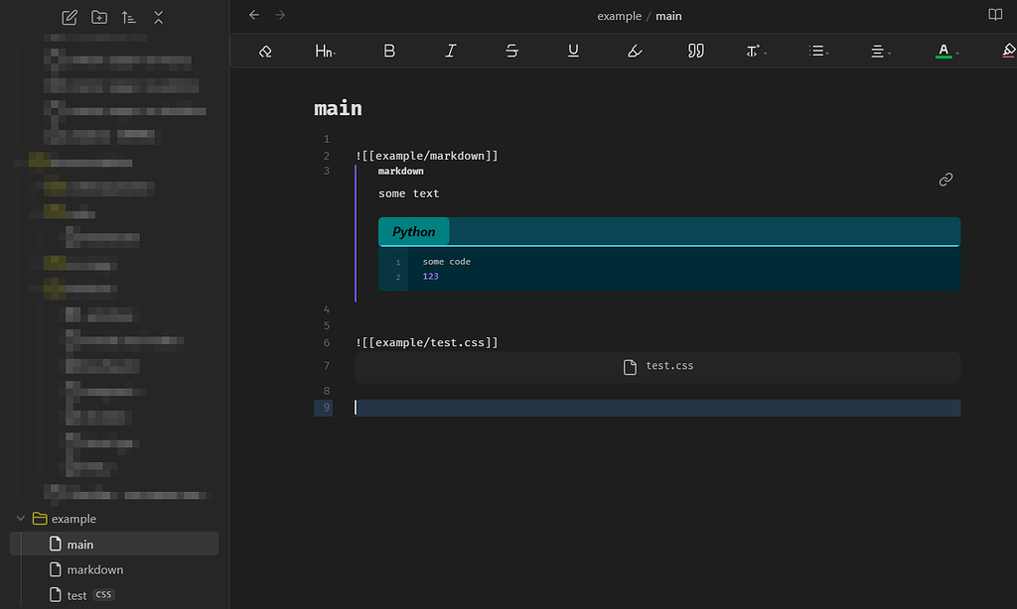Toggle bold formatting

pos(388,50)
